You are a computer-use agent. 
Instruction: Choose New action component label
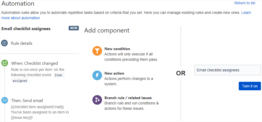[x=114, y=73]
